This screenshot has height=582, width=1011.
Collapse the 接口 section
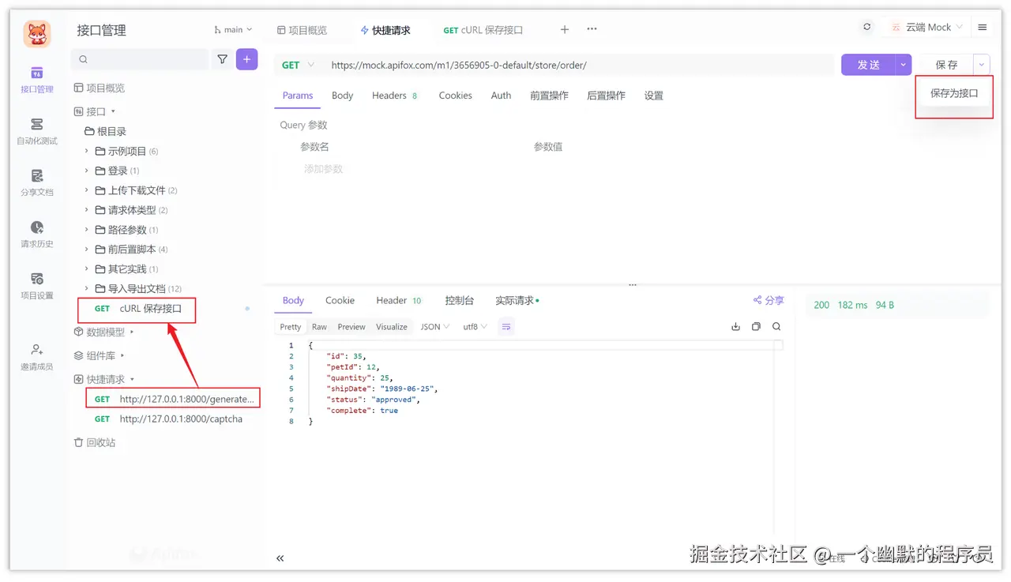click(x=113, y=111)
